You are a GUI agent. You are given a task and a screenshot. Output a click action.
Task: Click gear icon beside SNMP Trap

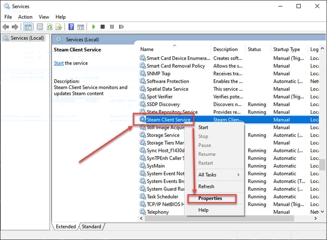coord(143,74)
